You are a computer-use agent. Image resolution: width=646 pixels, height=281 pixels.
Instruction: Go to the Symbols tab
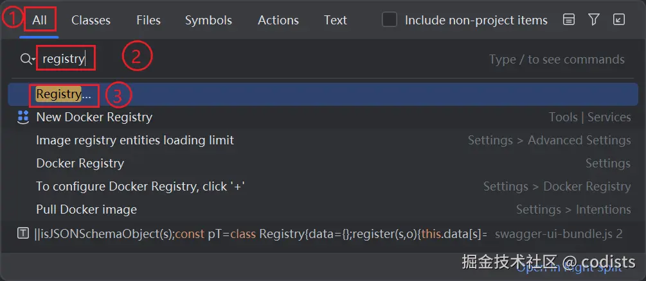[x=208, y=21]
